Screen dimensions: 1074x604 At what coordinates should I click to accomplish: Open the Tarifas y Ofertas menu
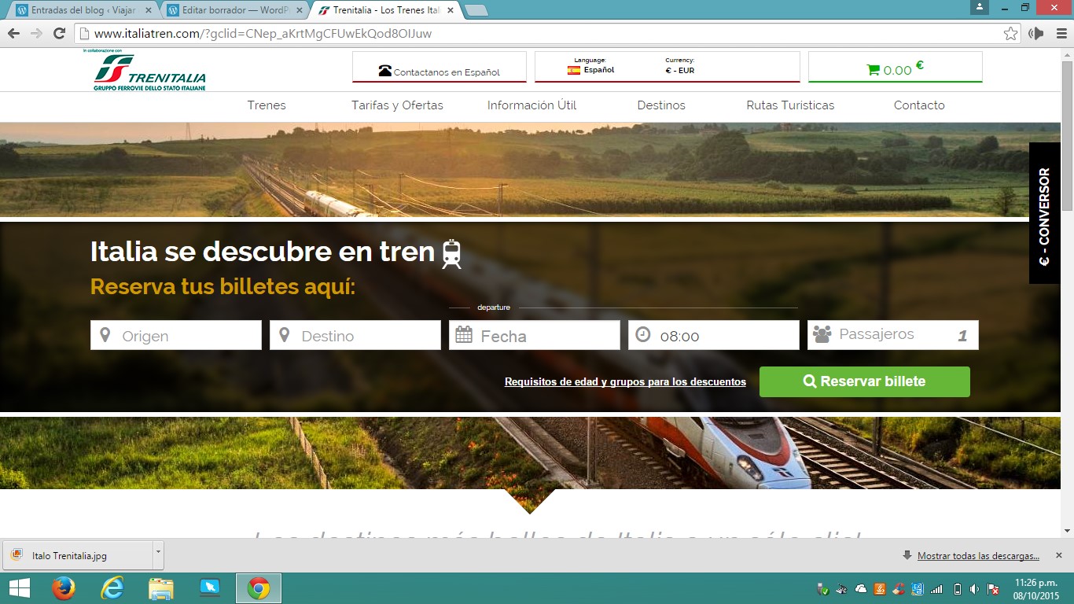tap(397, 105)
